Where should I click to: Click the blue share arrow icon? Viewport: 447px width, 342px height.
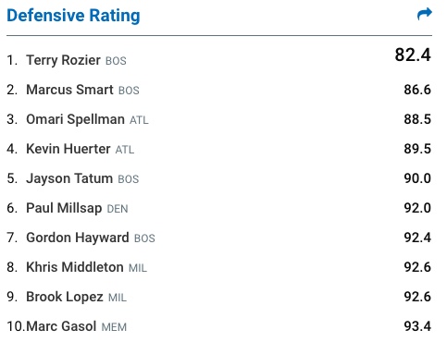click(425, 14)
